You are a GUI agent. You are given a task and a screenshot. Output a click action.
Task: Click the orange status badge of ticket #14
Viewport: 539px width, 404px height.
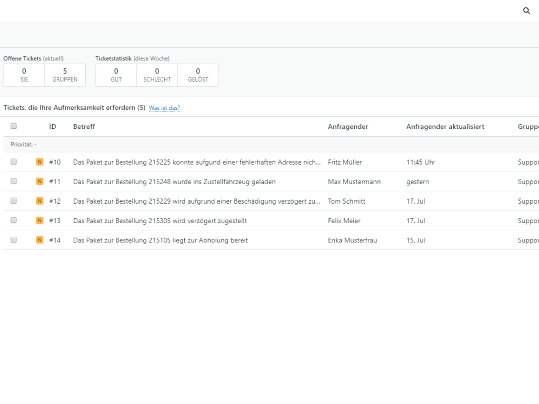(x=39, y=240)
